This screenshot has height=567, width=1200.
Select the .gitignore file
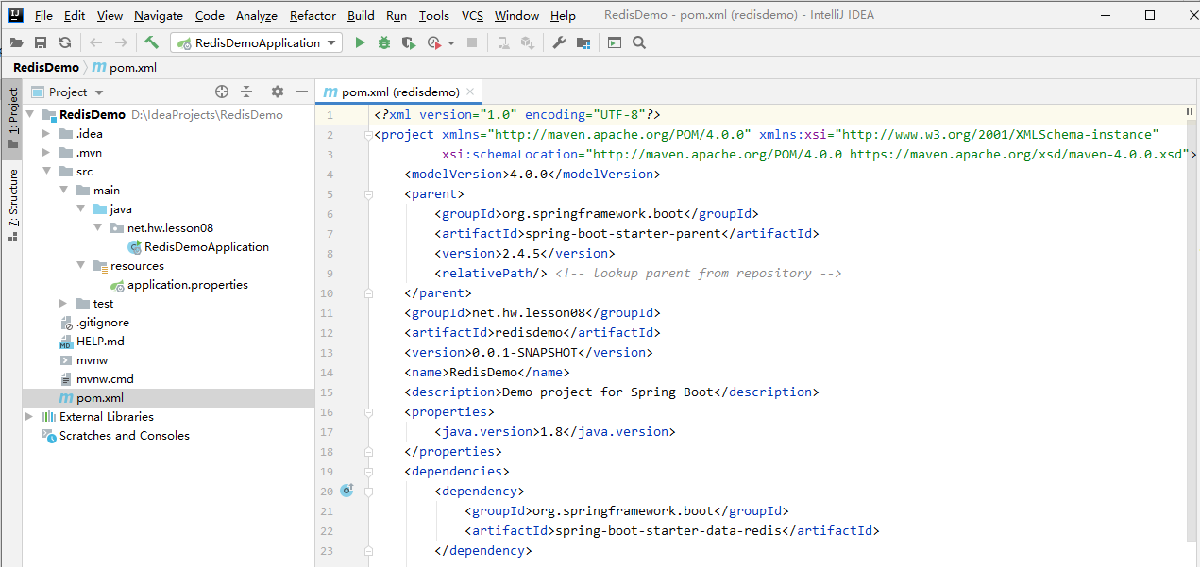pyautogui.click(x=103, y=322)
